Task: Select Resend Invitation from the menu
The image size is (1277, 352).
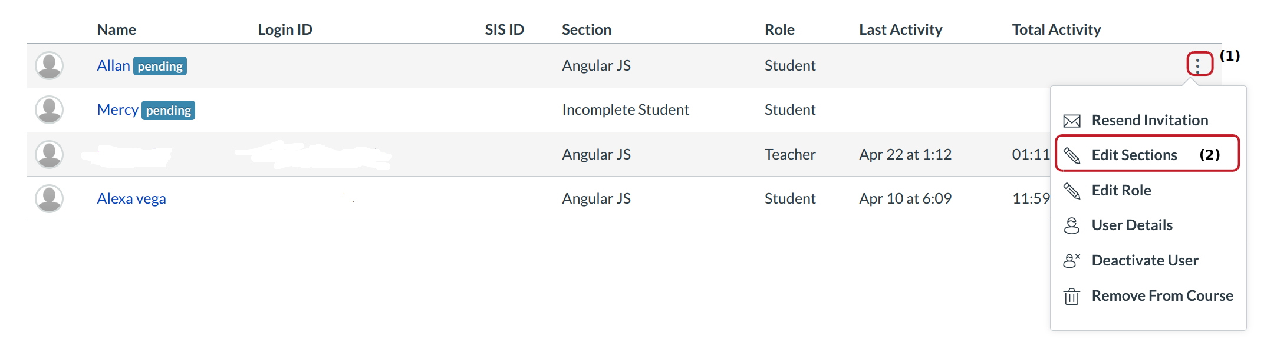Action: tap(1149, 121)
